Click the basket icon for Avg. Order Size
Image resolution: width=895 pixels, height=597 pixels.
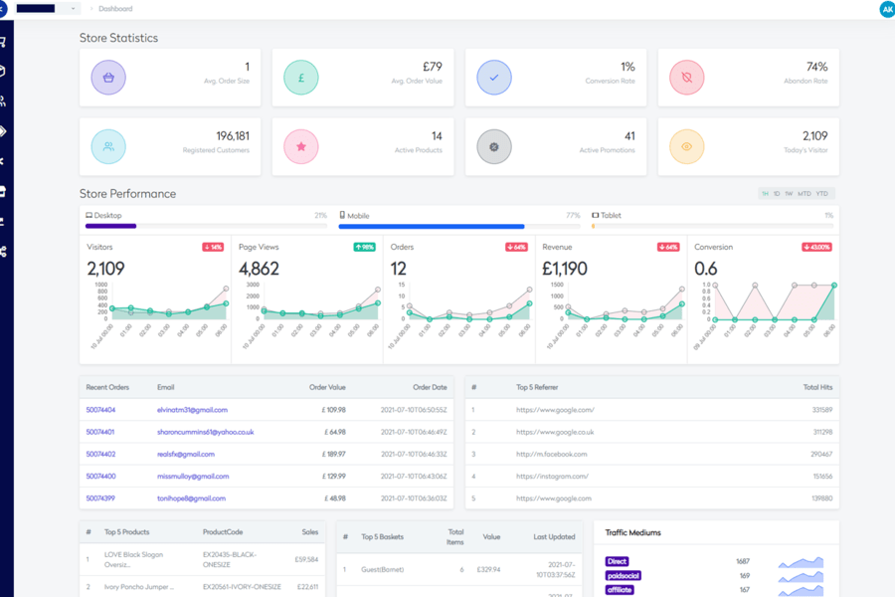(x=108, y=78)
